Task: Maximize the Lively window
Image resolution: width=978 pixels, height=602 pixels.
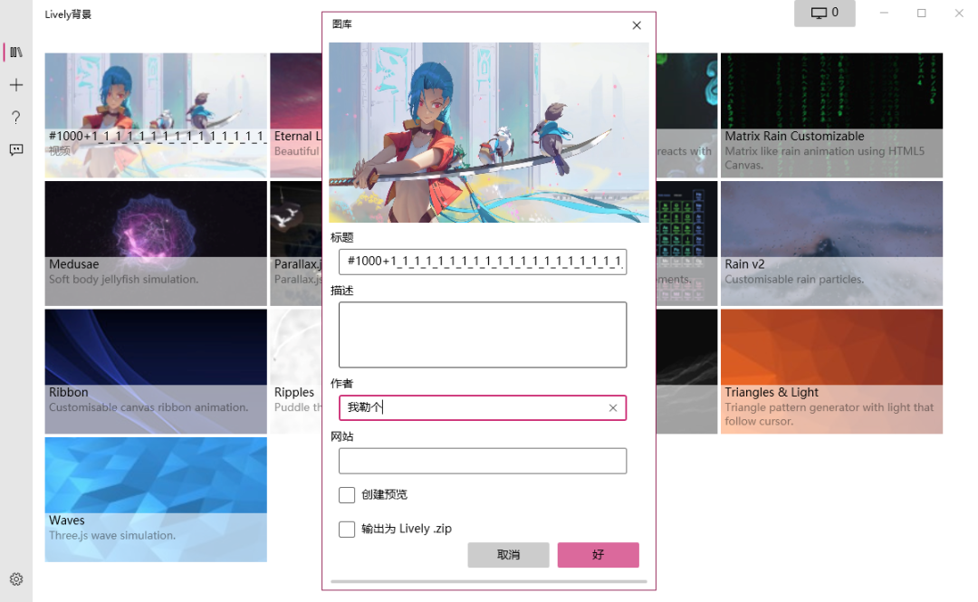Action: point(921,13)
